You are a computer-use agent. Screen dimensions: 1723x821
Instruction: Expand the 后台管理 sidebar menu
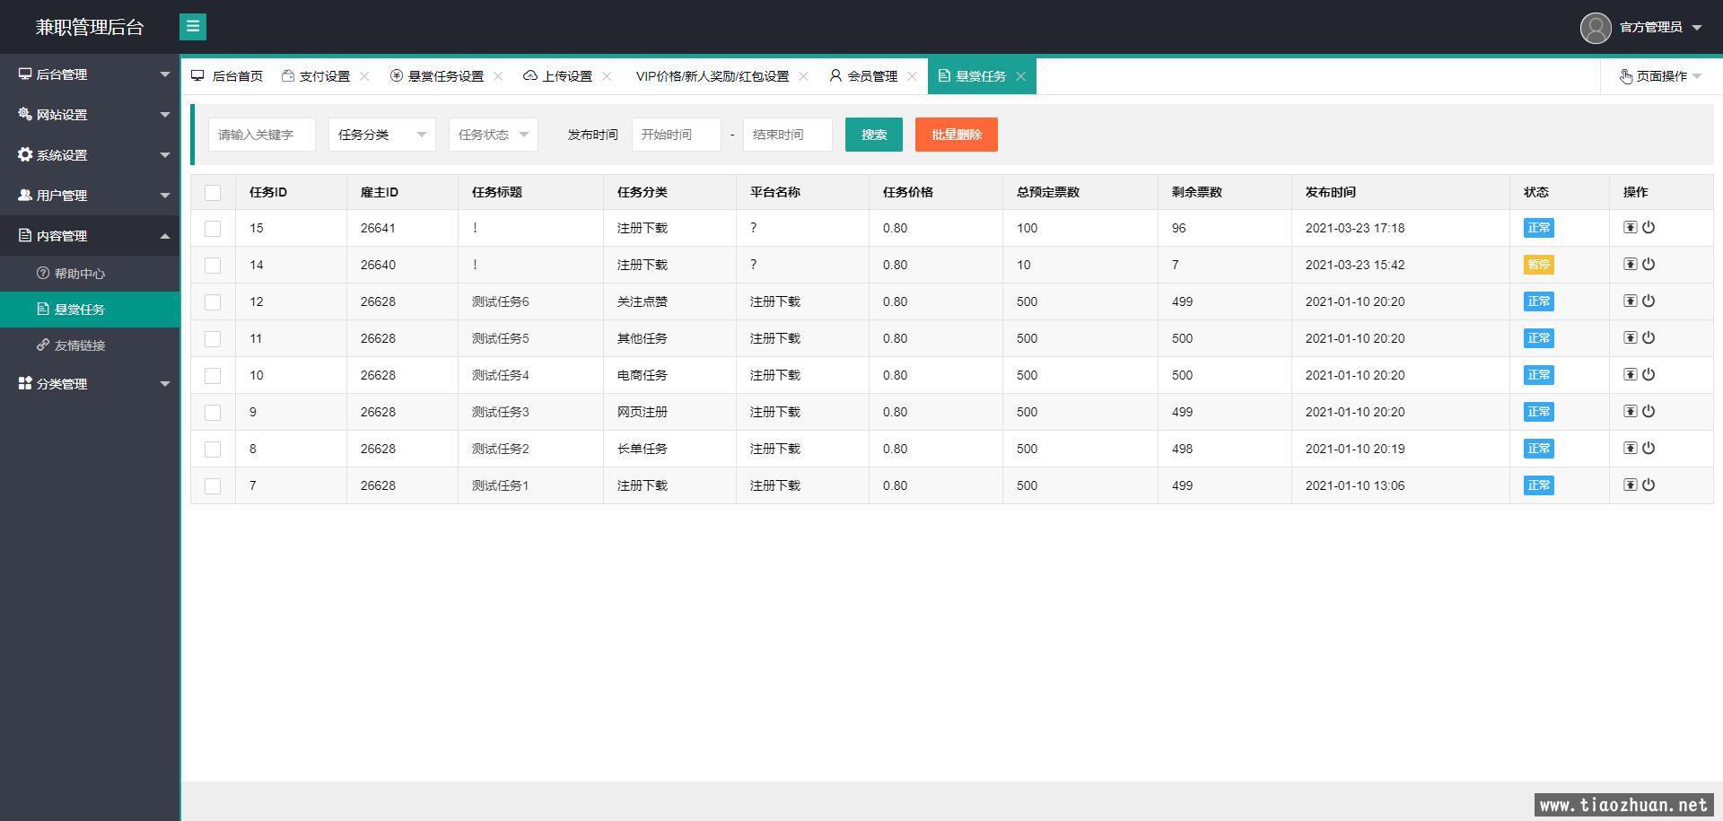tap(90, 74)
